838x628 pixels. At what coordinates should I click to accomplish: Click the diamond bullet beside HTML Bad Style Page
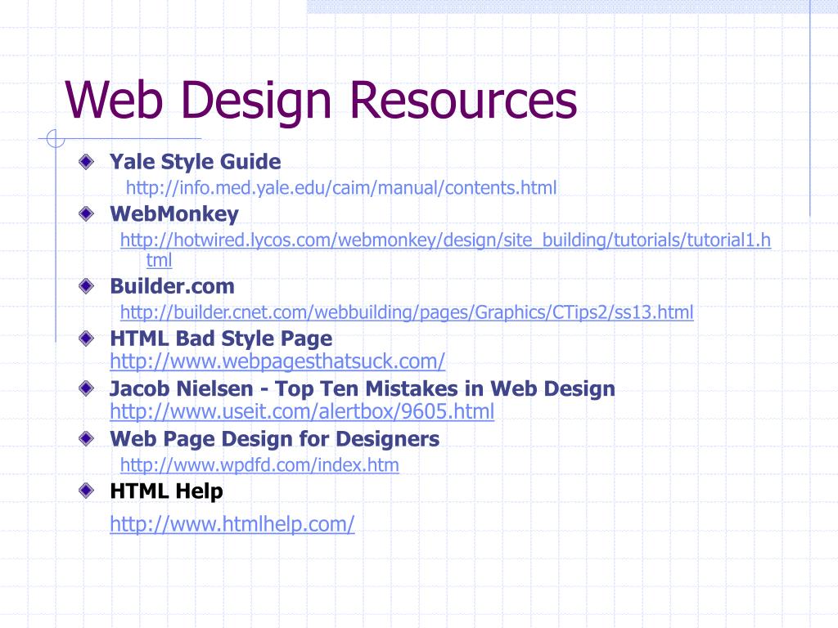pyautogui.click(x=86, y=338)
